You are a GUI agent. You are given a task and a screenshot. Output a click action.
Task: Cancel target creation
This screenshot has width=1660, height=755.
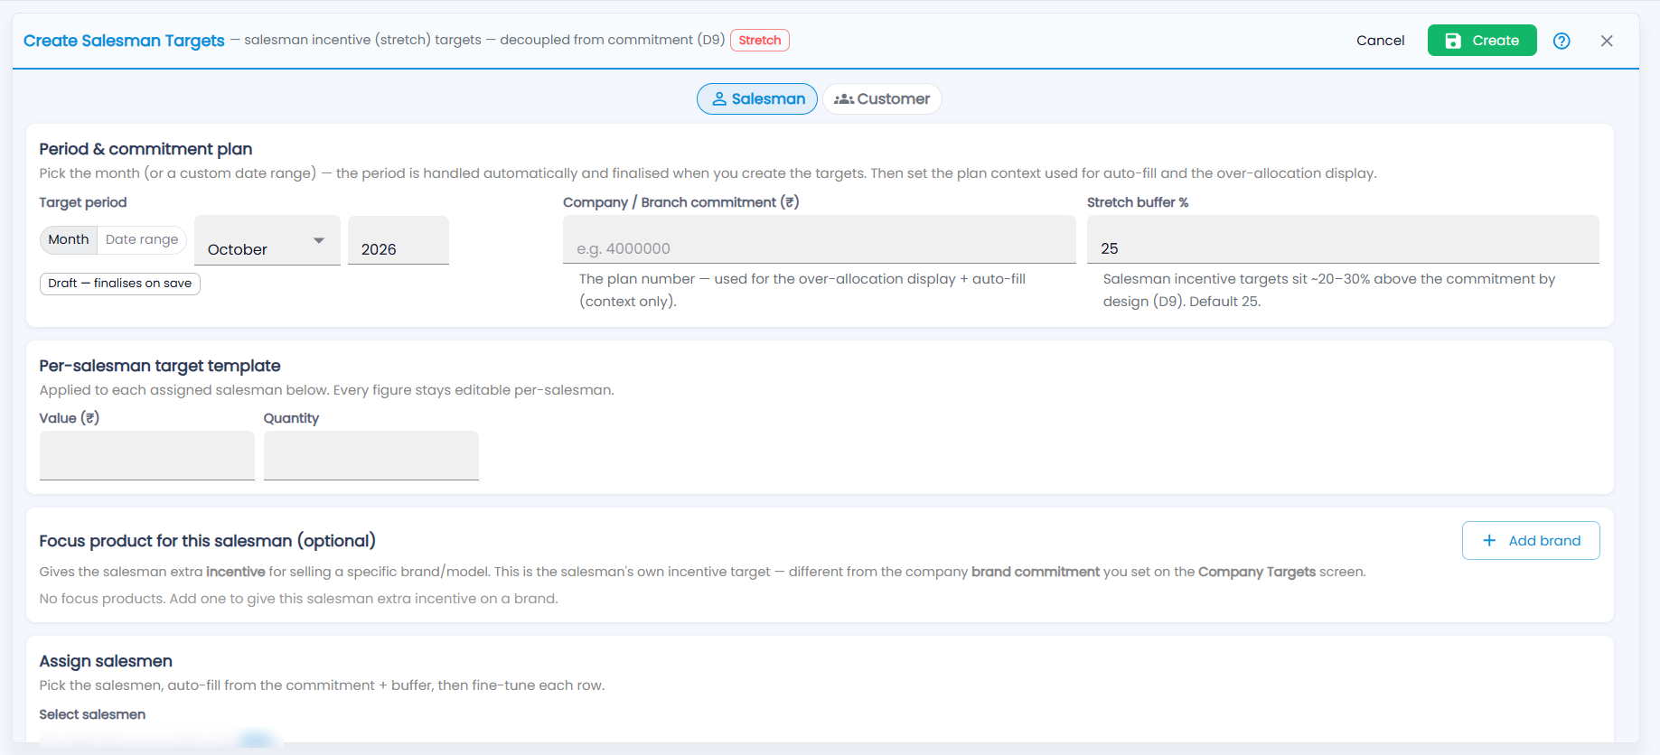[x=1380, y=41]
